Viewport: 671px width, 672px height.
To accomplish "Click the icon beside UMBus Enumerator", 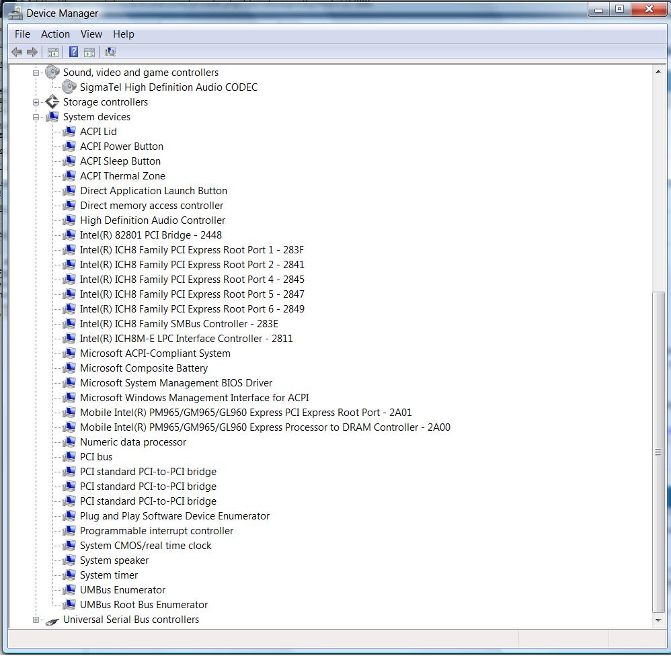I will 69,590.
